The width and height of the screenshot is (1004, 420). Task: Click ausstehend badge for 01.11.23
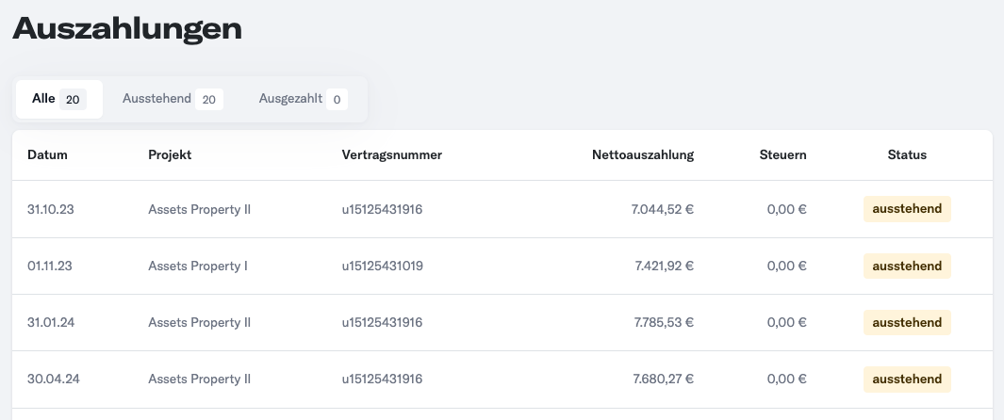(907, 266)
